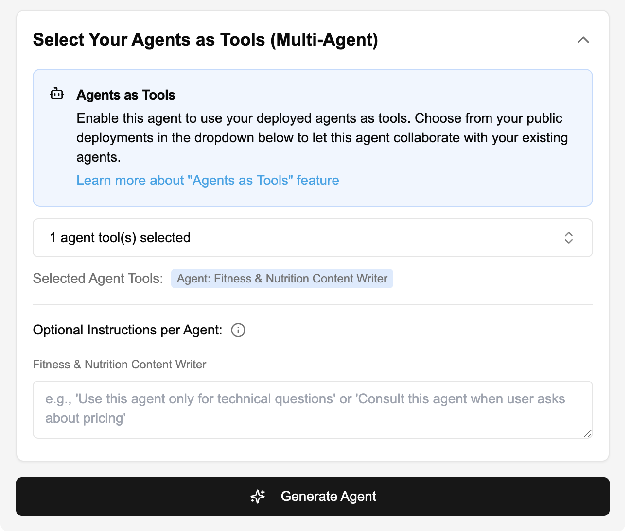631x531 pixels.
Task: Click the up-down chevron in agent dropdown
Action: pos(568,238)
